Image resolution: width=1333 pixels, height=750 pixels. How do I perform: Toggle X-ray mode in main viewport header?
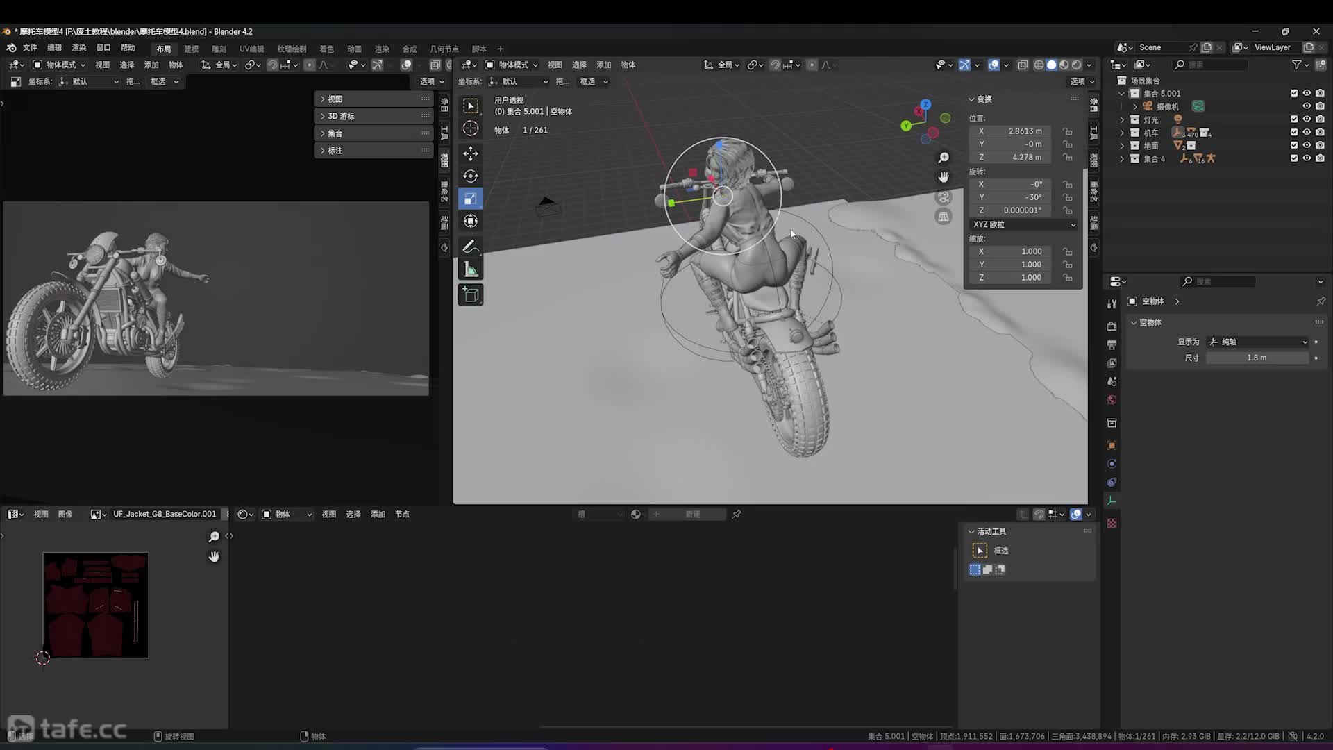(1023, 65)
